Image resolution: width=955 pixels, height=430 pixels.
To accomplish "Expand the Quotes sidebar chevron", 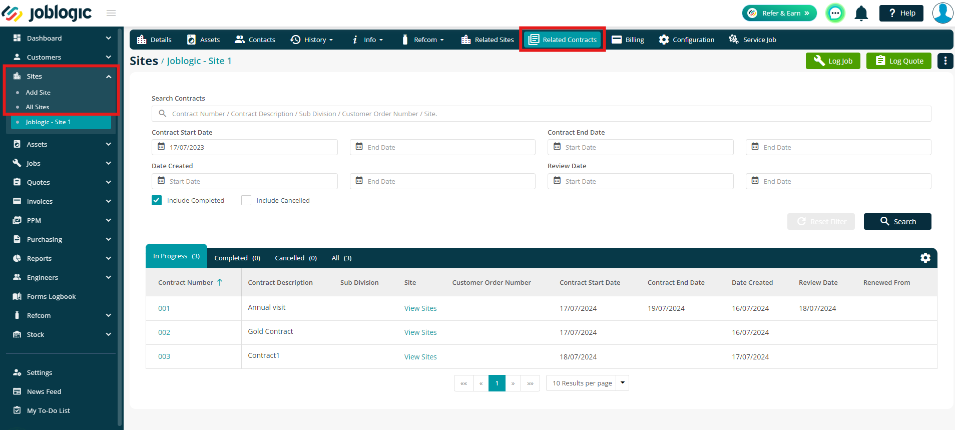I will [109, 182].
